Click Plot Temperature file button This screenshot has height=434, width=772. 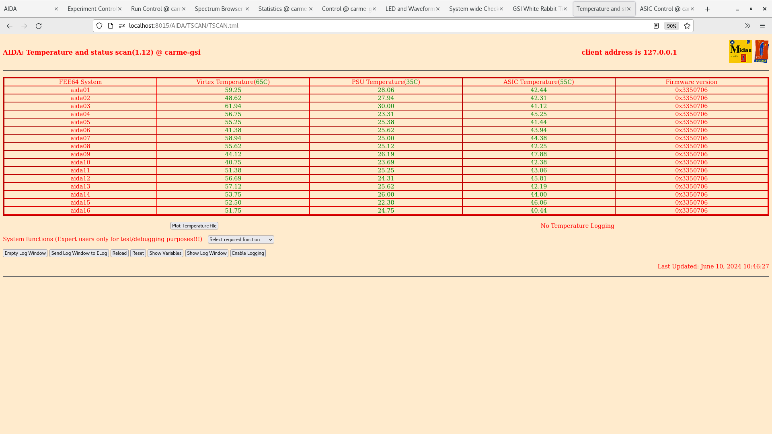pos(194,225)
